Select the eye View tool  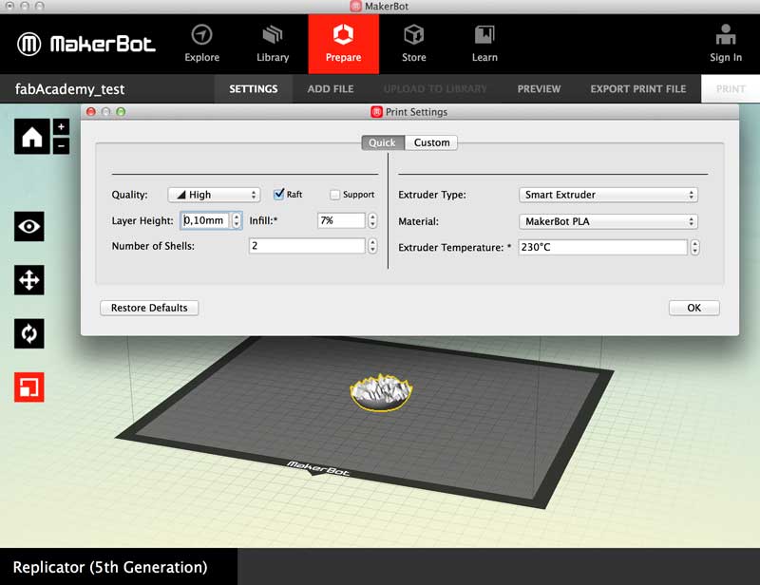pos(29,226)
